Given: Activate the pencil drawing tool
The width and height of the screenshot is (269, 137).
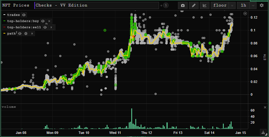Looking at the screenshot, I should 194,6.
